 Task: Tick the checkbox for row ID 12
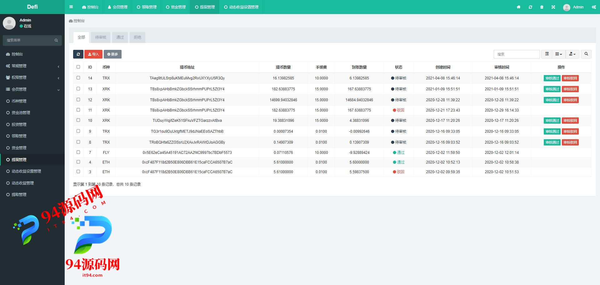pyautogui.click(x=78, y=100)
